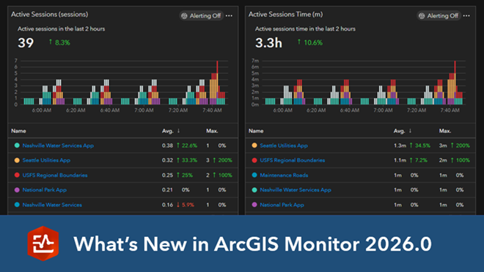Open National Park App link in Sessions Time table

(282, 205)
